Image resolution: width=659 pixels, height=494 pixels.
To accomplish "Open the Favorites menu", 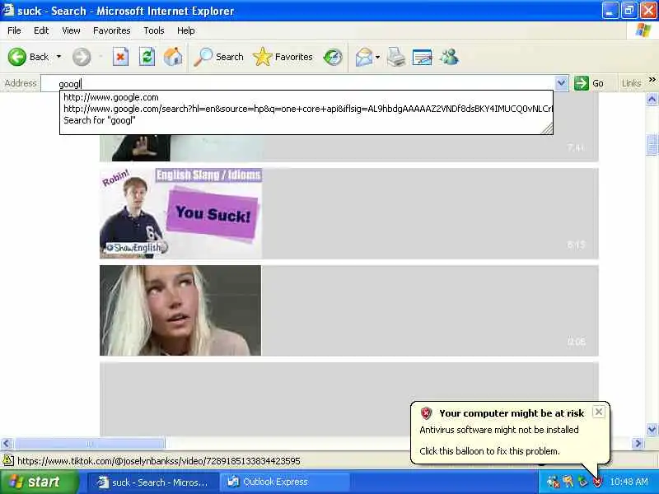I will pyautogui.click(x=112, y=30).
